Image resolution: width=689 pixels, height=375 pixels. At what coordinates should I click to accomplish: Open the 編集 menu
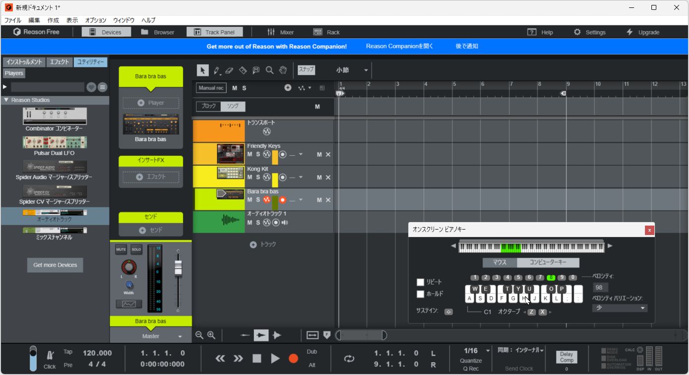34,20
